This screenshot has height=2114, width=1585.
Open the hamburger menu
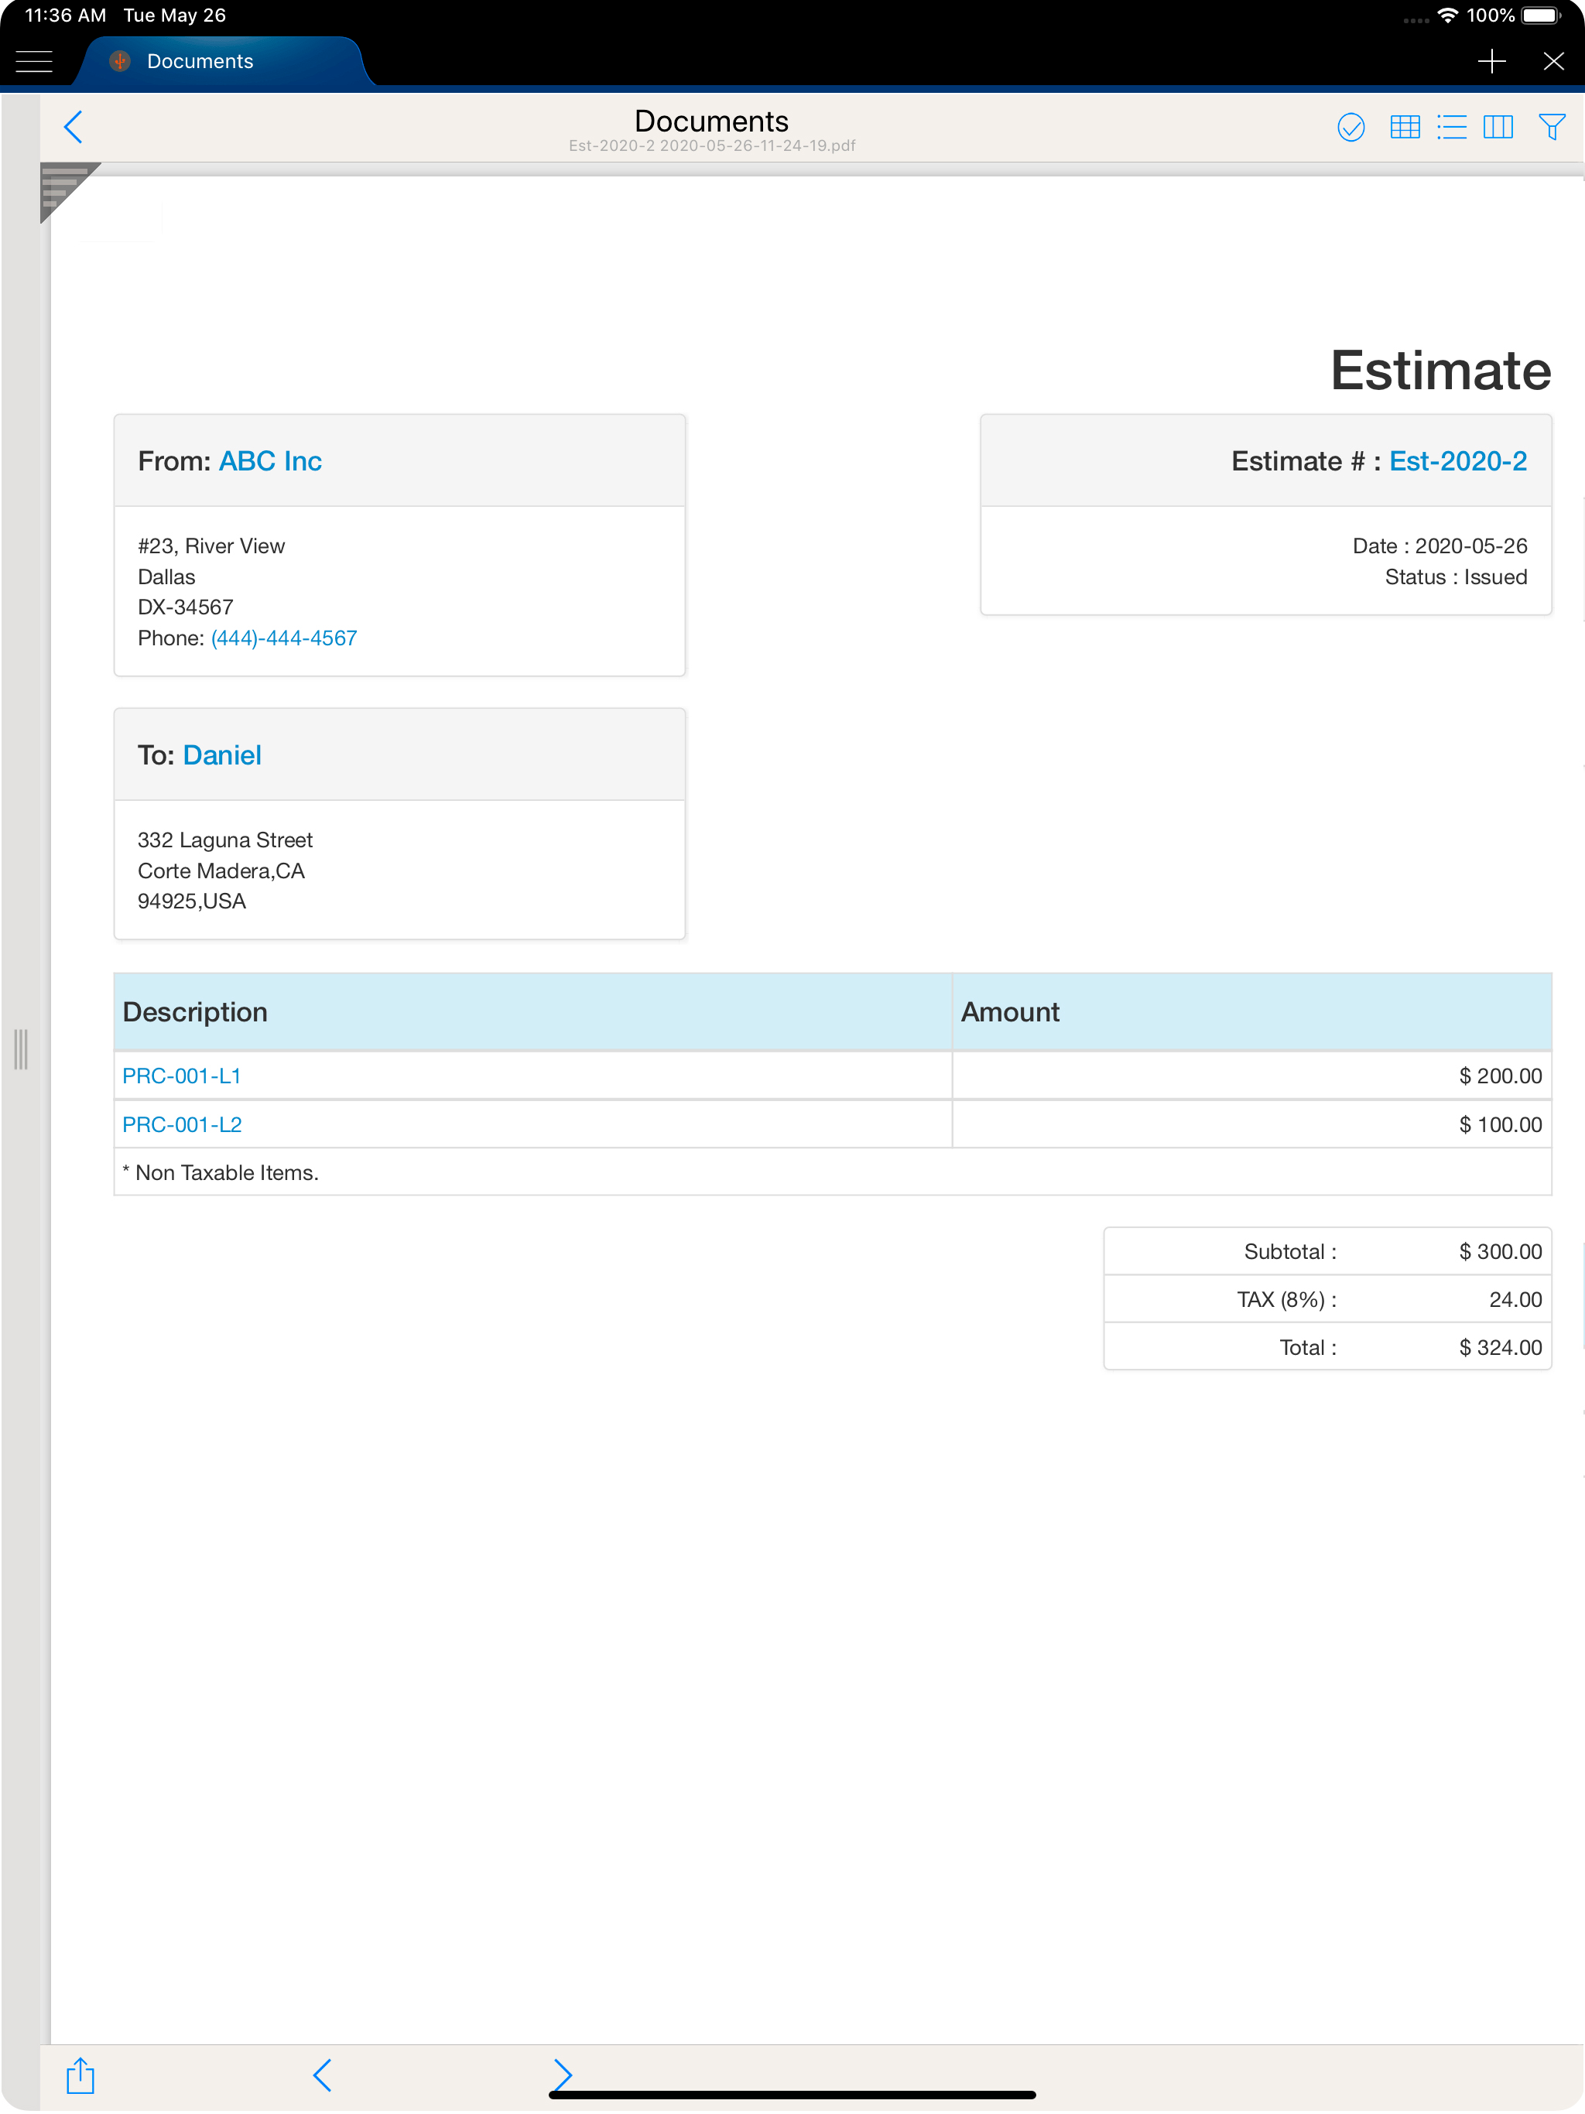pyautogui.click(x=34, y=62)
